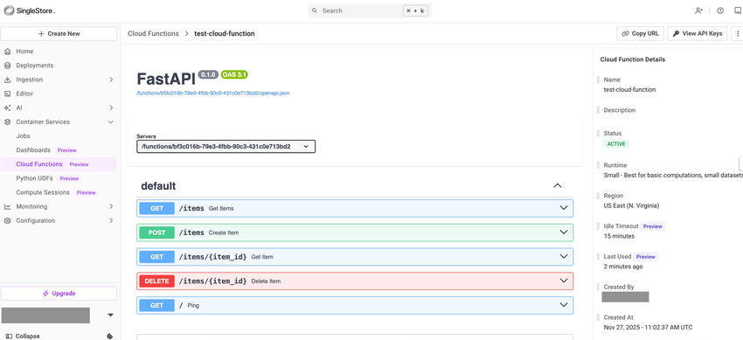This screenshot has height=340, width=743.
Task: Go to Cloud Functions breadcrumb
Action: (x=154, y=33)
